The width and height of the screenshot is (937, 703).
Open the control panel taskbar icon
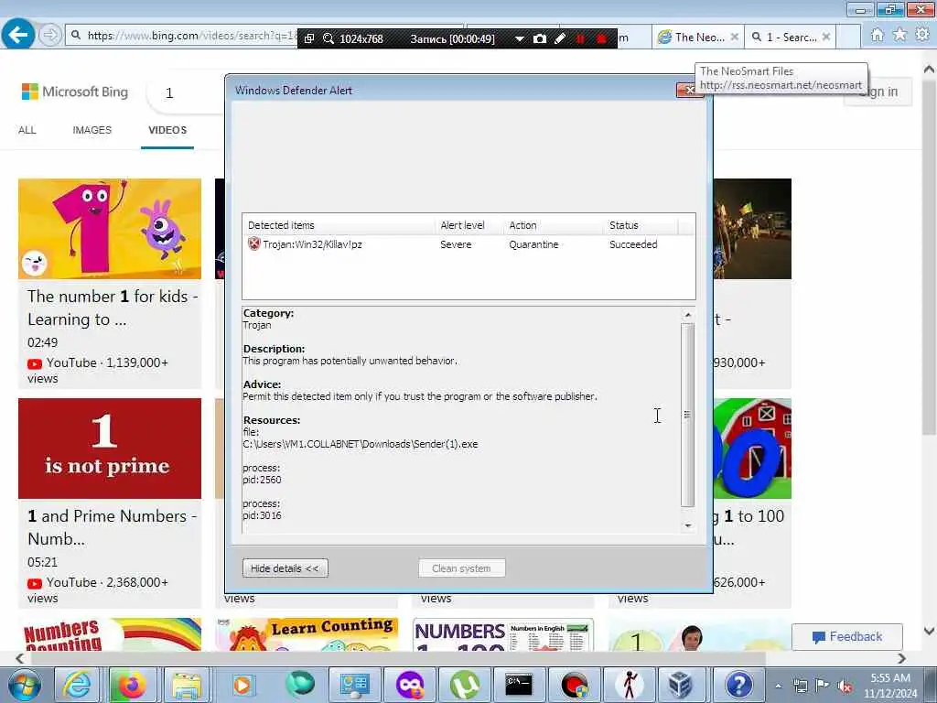click(354, 685)
